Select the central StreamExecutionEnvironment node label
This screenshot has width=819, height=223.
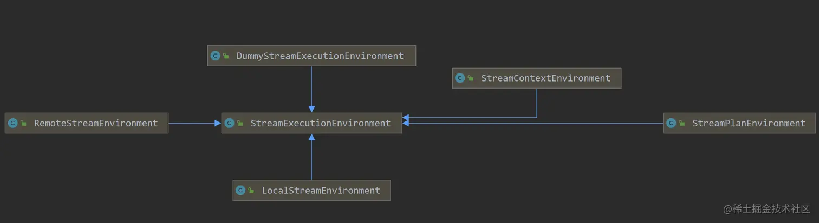click(x=320, y=123)
